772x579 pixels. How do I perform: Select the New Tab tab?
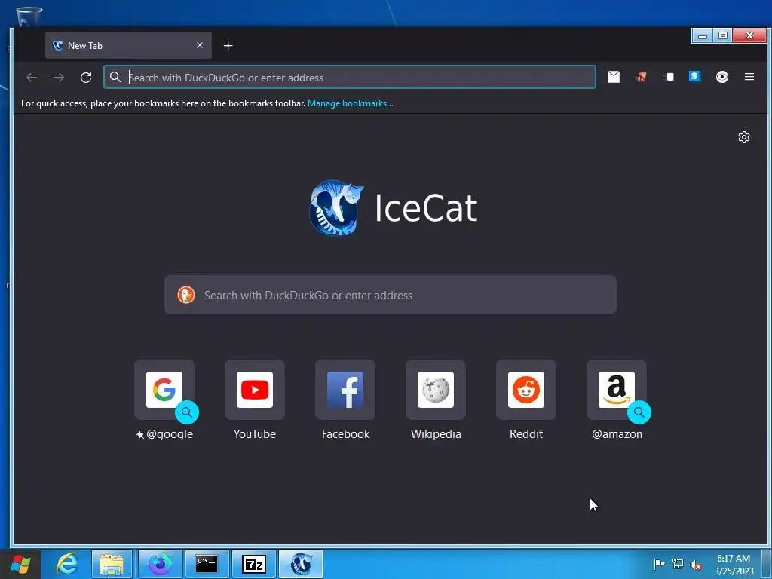(128, 46)
